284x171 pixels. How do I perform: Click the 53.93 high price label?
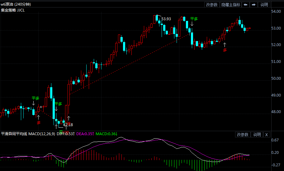tap(166, 19)
